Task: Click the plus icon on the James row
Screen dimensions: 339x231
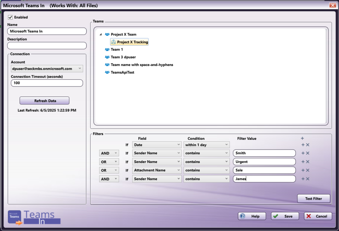Action: 303,179
